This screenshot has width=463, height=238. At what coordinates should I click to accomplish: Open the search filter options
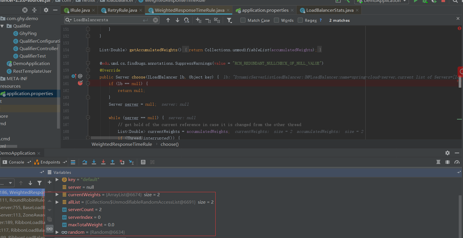(x=229, y=20)
